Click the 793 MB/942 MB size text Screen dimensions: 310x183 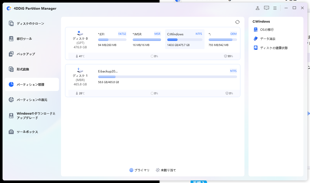219,45
